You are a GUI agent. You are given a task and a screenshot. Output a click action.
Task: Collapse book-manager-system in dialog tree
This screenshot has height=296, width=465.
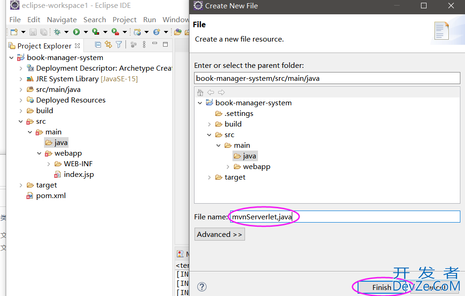(200, 103)
